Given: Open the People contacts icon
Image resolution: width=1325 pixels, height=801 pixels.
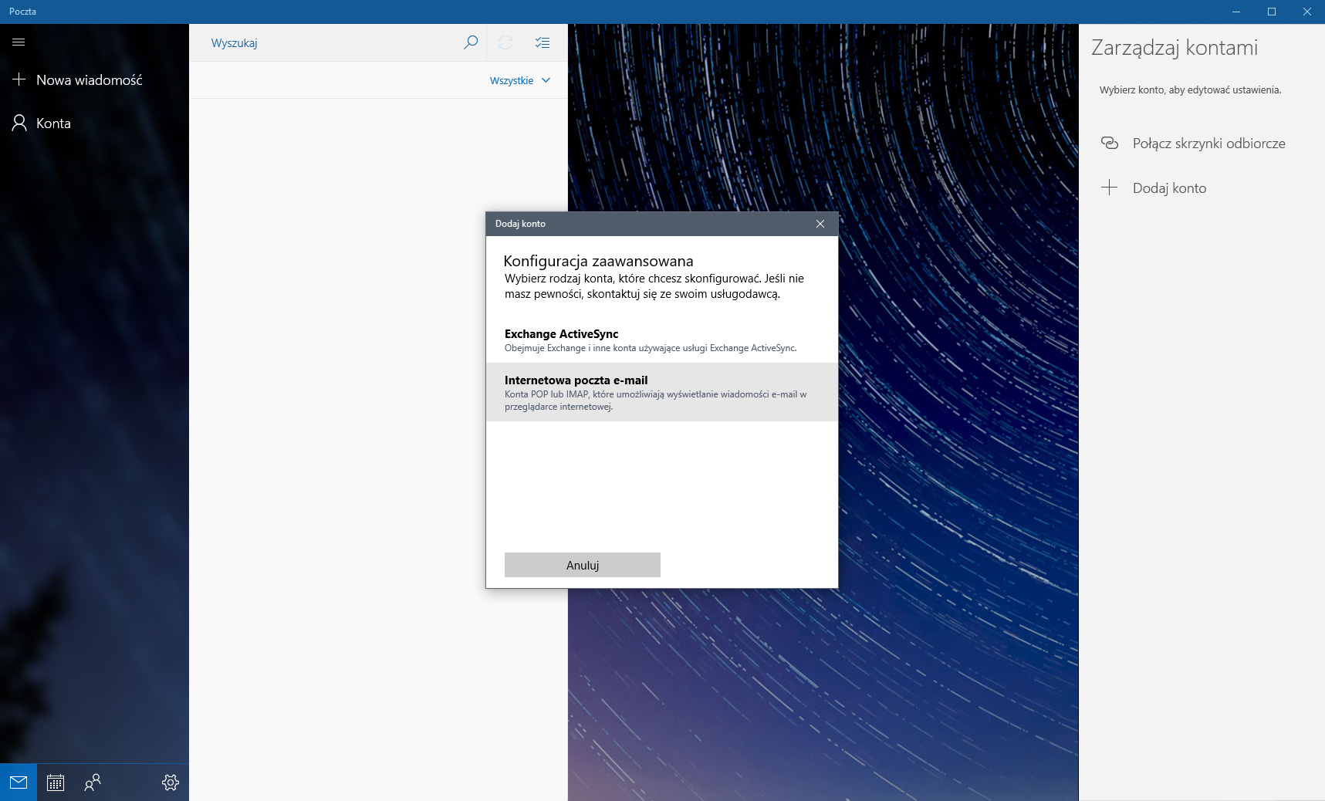Looking at the screenshot, I should tap(93, 782).
